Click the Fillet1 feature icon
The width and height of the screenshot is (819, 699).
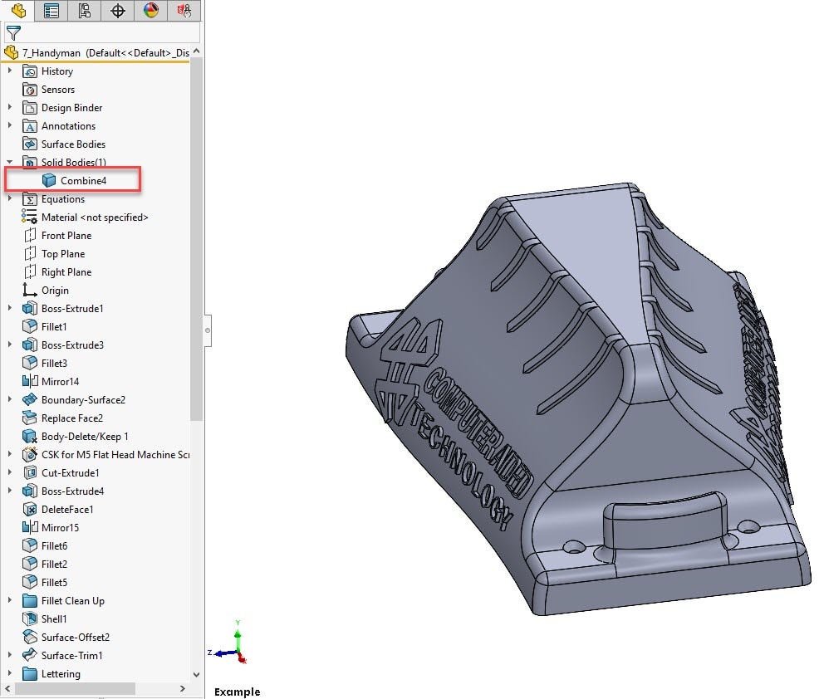[30, 327]
